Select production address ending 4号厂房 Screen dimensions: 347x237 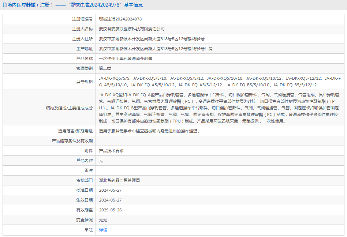pyautogui.click(x=156, y=49)
